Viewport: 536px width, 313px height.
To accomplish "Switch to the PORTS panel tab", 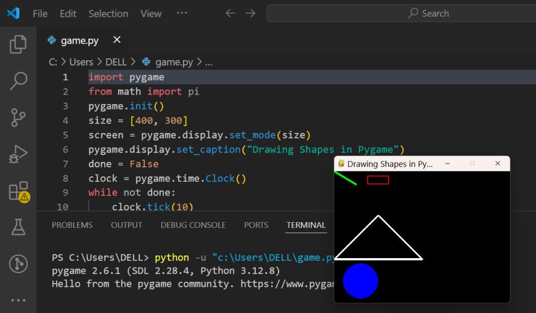I will tap(256, 225).
